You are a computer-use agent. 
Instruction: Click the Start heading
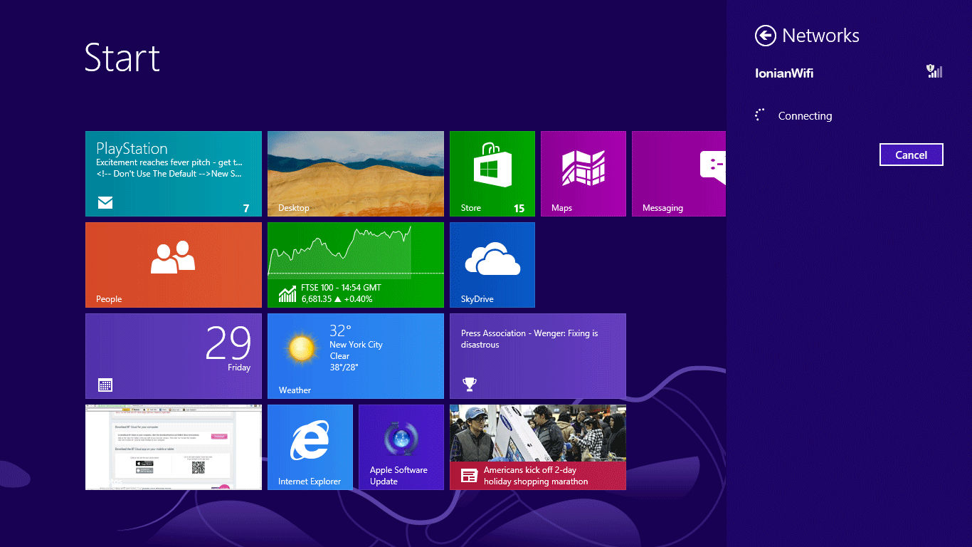[x=122, y=57]
